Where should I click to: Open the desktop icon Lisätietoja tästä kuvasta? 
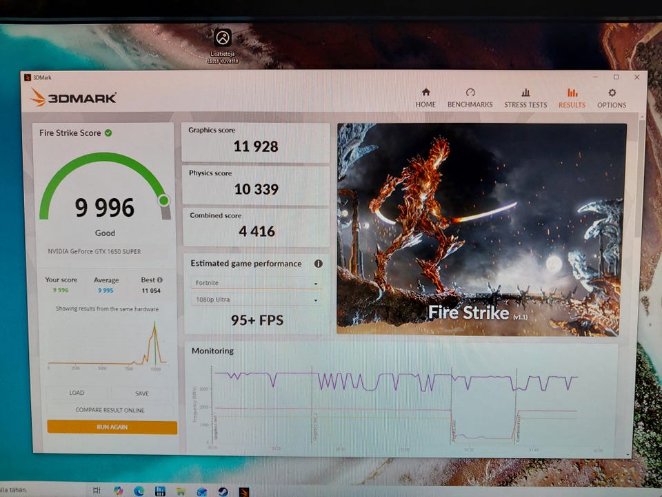coord(223,46)
